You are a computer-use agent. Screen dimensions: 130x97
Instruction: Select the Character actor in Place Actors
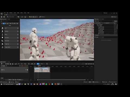(10, 31)
